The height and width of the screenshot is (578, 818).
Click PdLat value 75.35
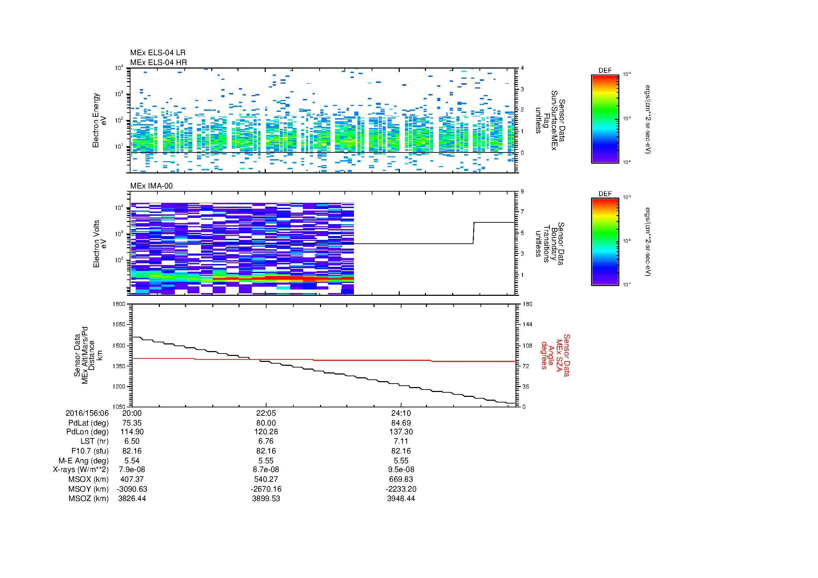pyautogui.click(x=132, y=423)
